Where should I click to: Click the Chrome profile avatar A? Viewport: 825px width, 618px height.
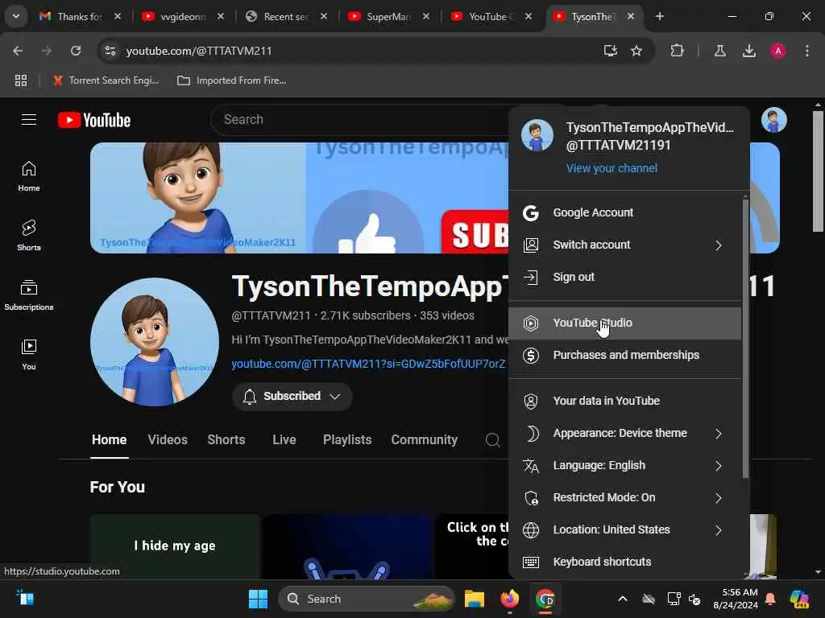coord(778,51)
